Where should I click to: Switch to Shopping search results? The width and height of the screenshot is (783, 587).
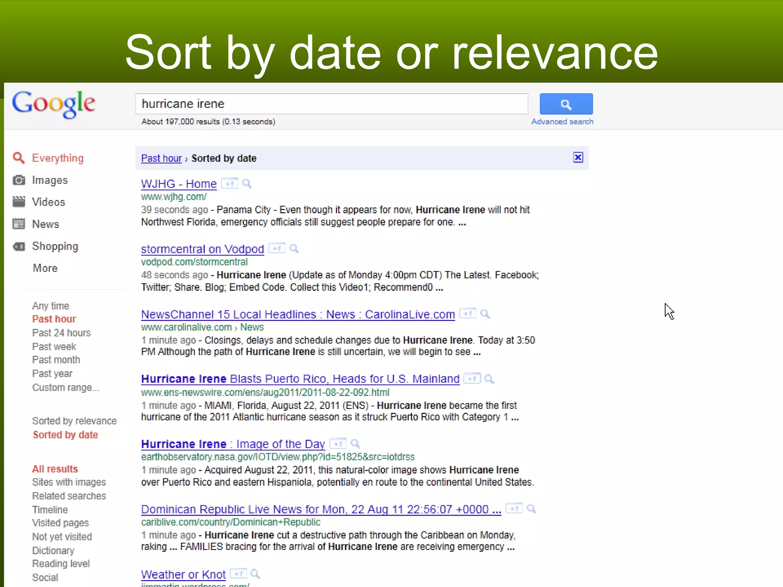(55, 246)
